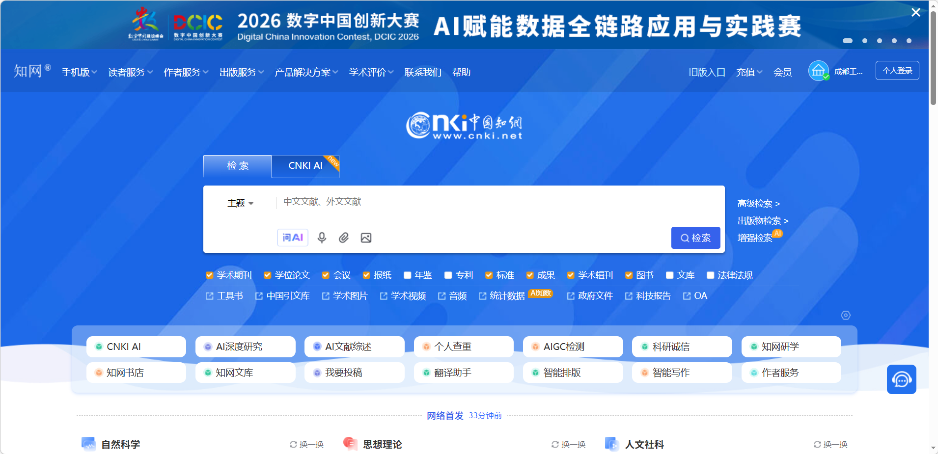
Task: Expand the 出版服务 menu
Action: pos(242,72)
